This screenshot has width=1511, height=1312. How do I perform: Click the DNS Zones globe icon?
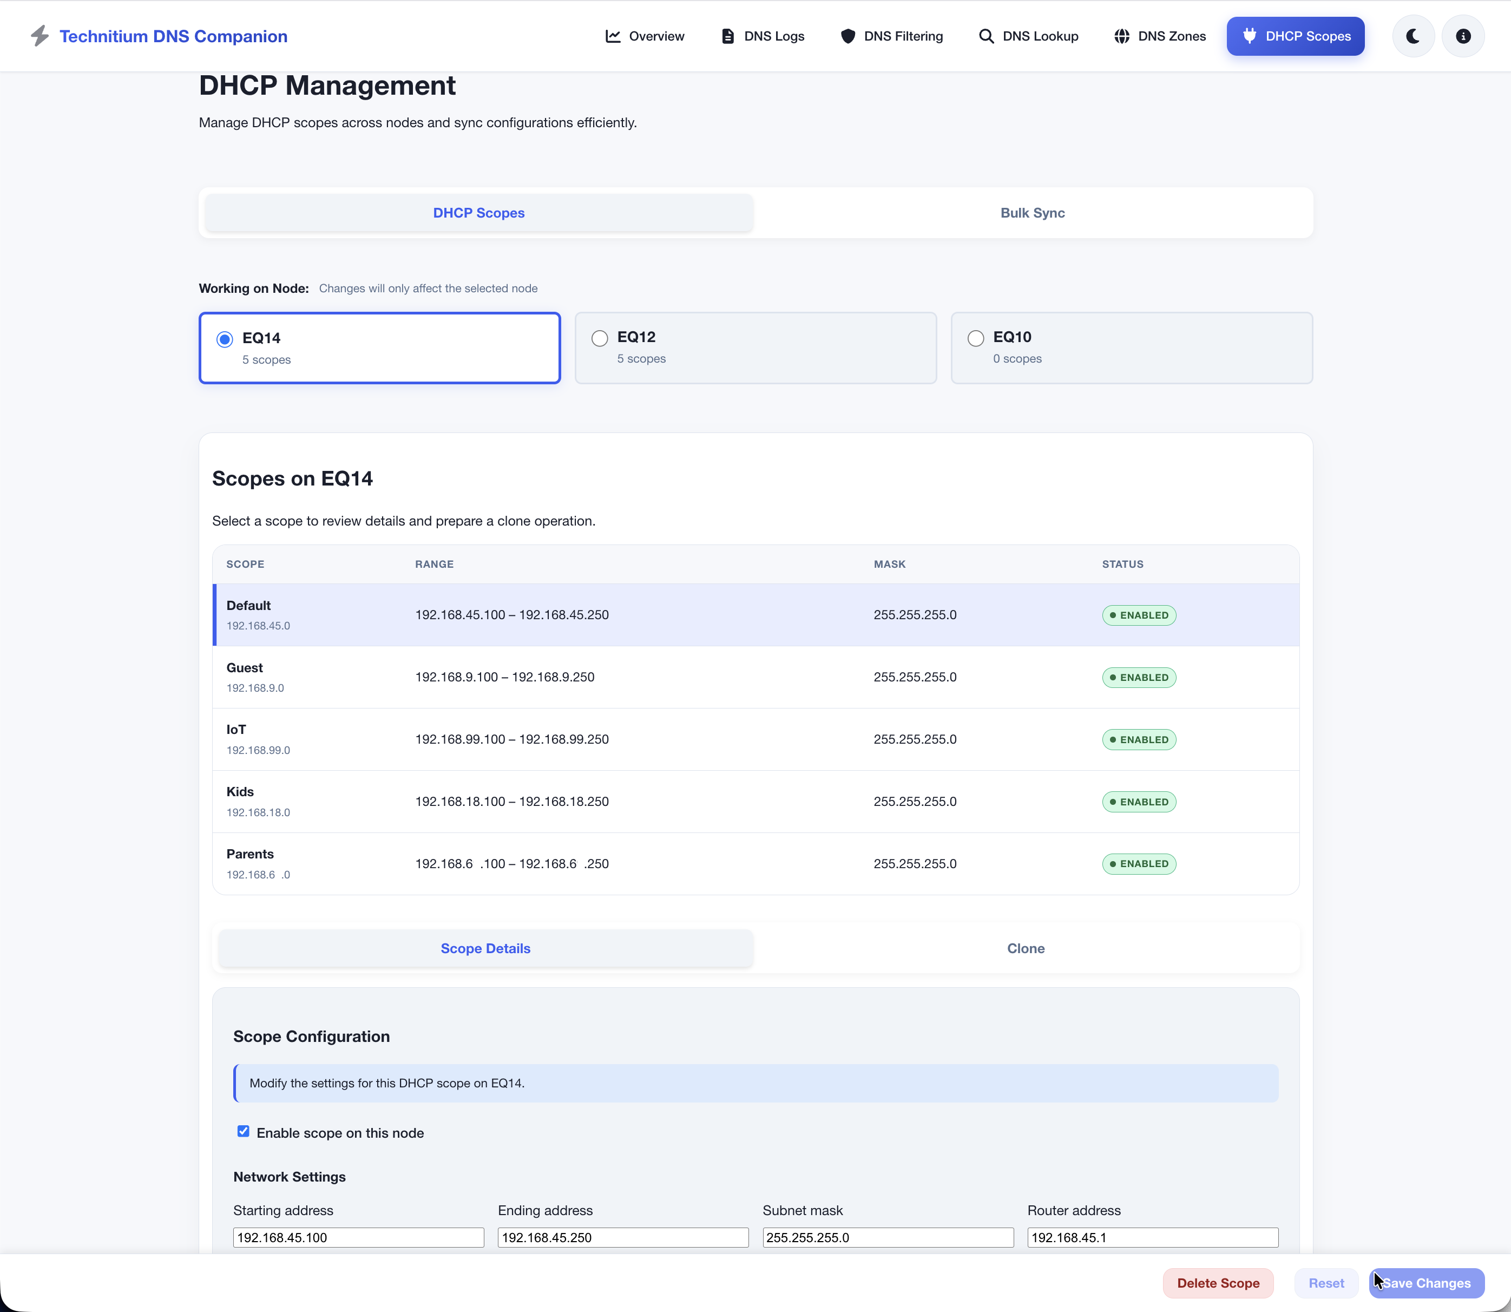(1122, 35)
